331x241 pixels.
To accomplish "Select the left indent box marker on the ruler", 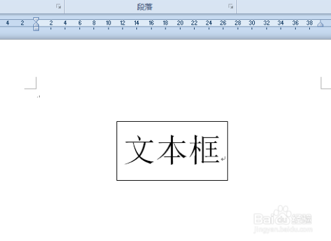I will coord(36,29).
